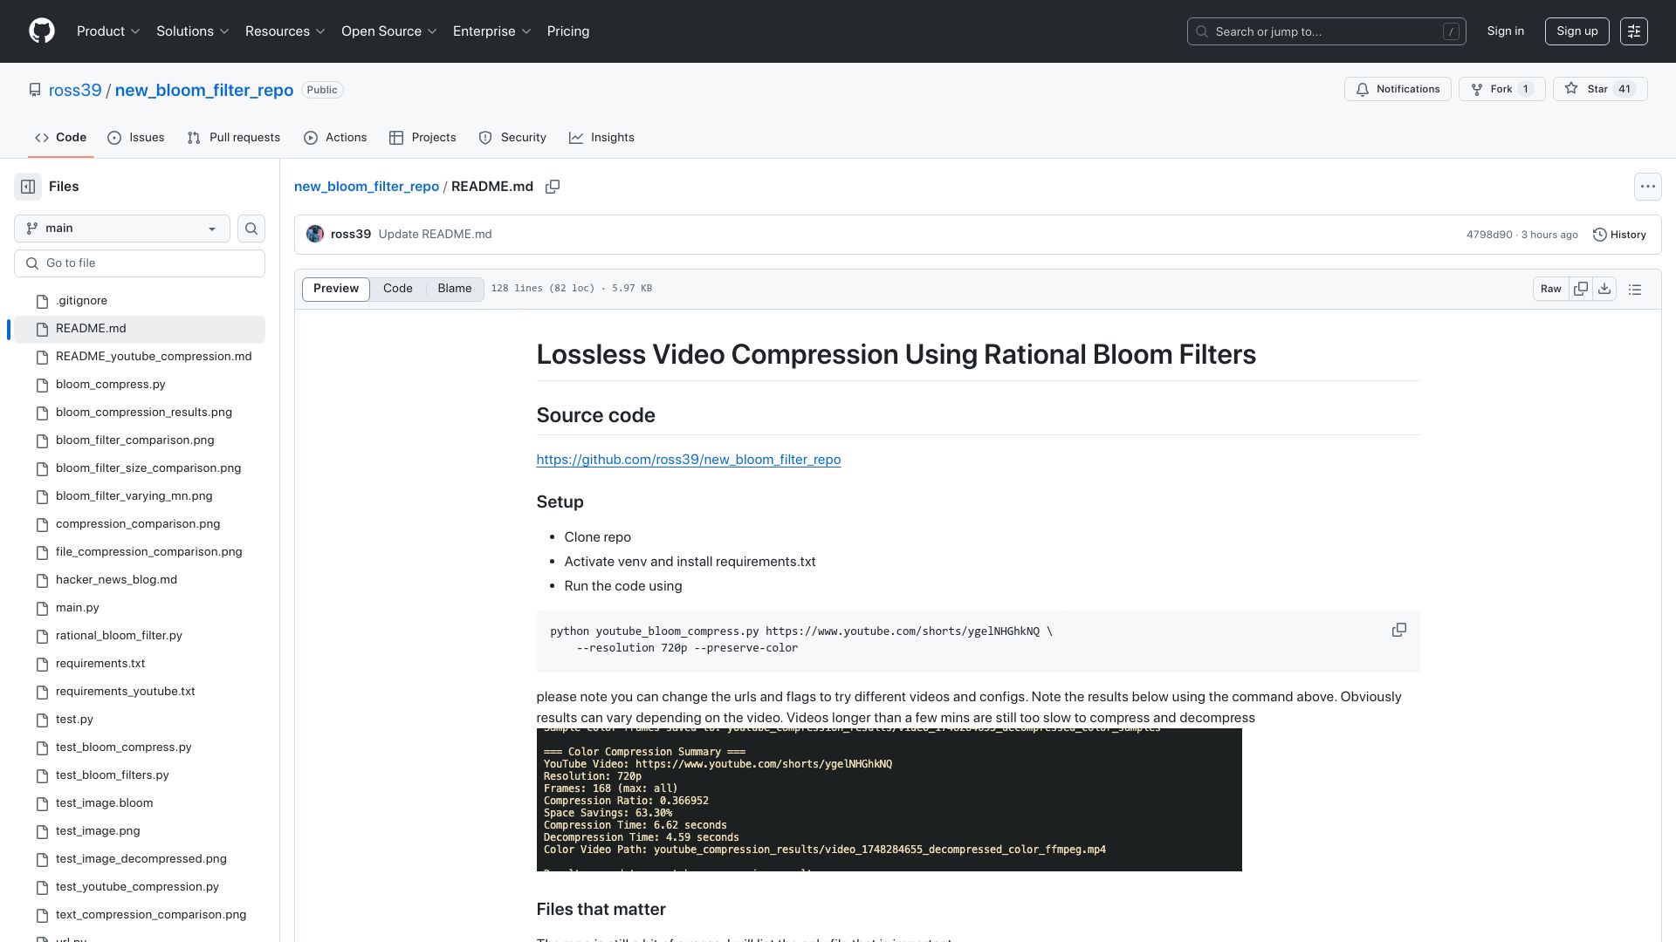The height and width of the screenshot is (942, 1676).
Task: Open the ross39 owner link in breadcrumb
Action: pyautogui.click(x=75, y=90)
